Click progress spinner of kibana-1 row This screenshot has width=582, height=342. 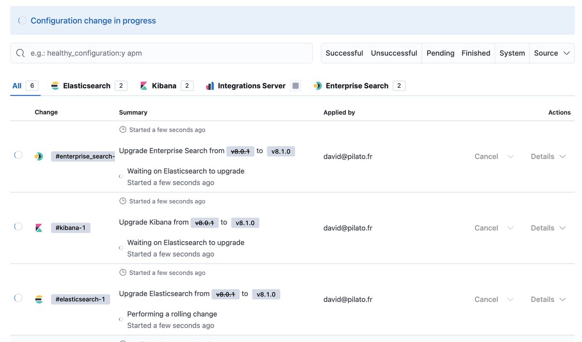pyautogui.click(x=18, y=226)
